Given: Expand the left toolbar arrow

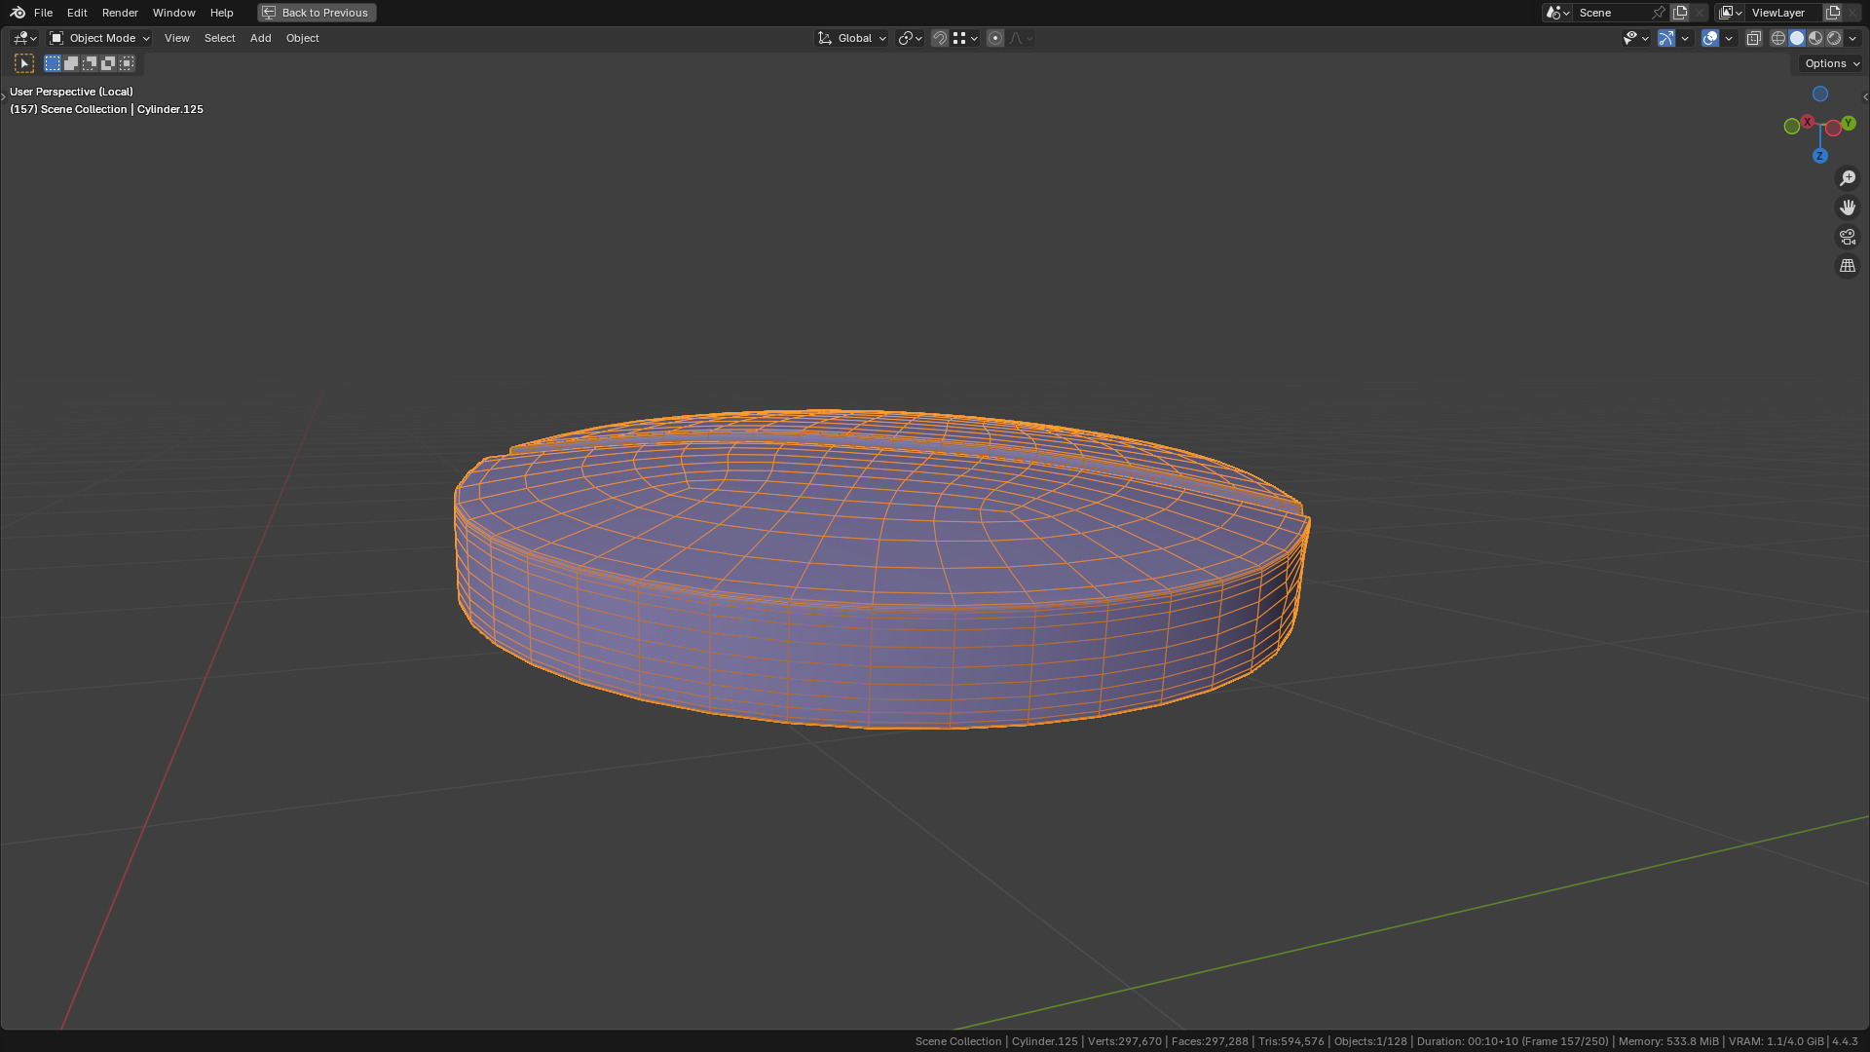Looking at the screenshot, I should coord(4,96).
